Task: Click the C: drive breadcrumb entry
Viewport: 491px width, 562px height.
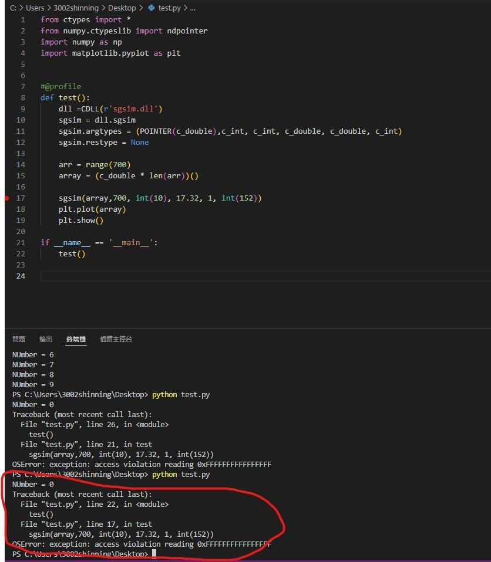Action: [13, 8]
